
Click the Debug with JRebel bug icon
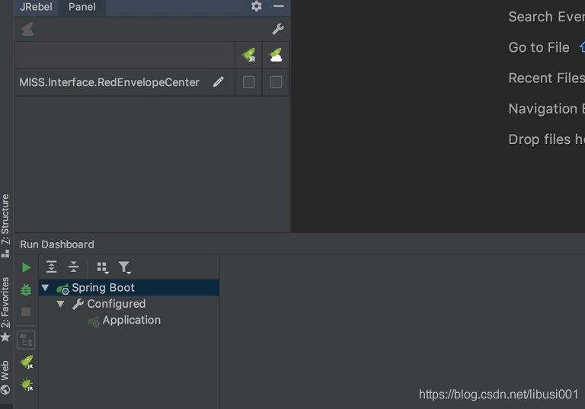pyautogui.click(x=27, y=385)
